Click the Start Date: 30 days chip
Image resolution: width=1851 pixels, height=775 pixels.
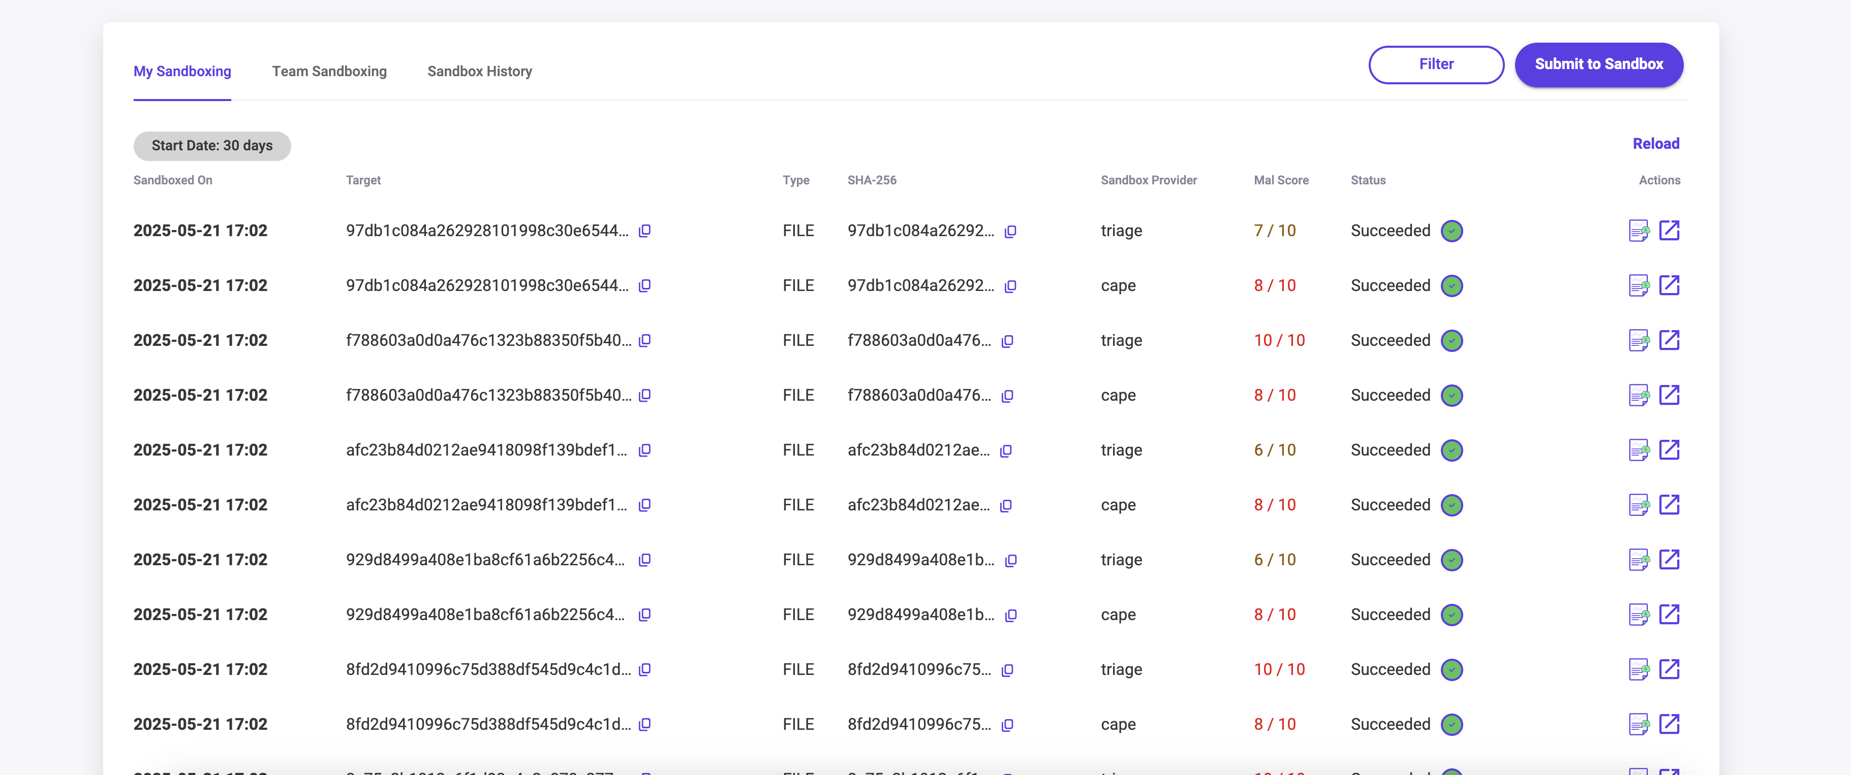point(212,146)
